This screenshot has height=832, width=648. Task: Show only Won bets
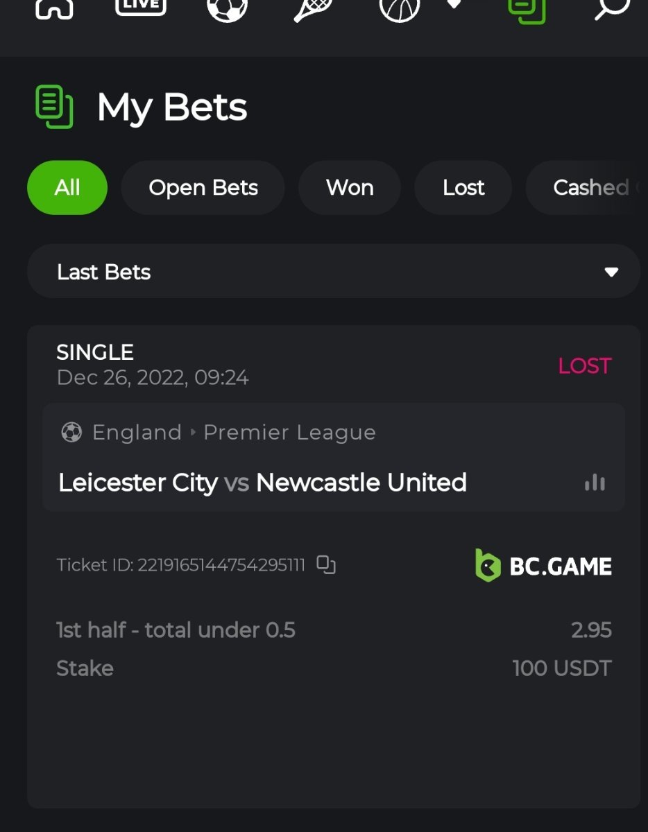(350, 187)
